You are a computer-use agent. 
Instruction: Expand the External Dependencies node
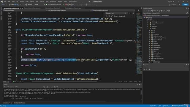(148, 23)
